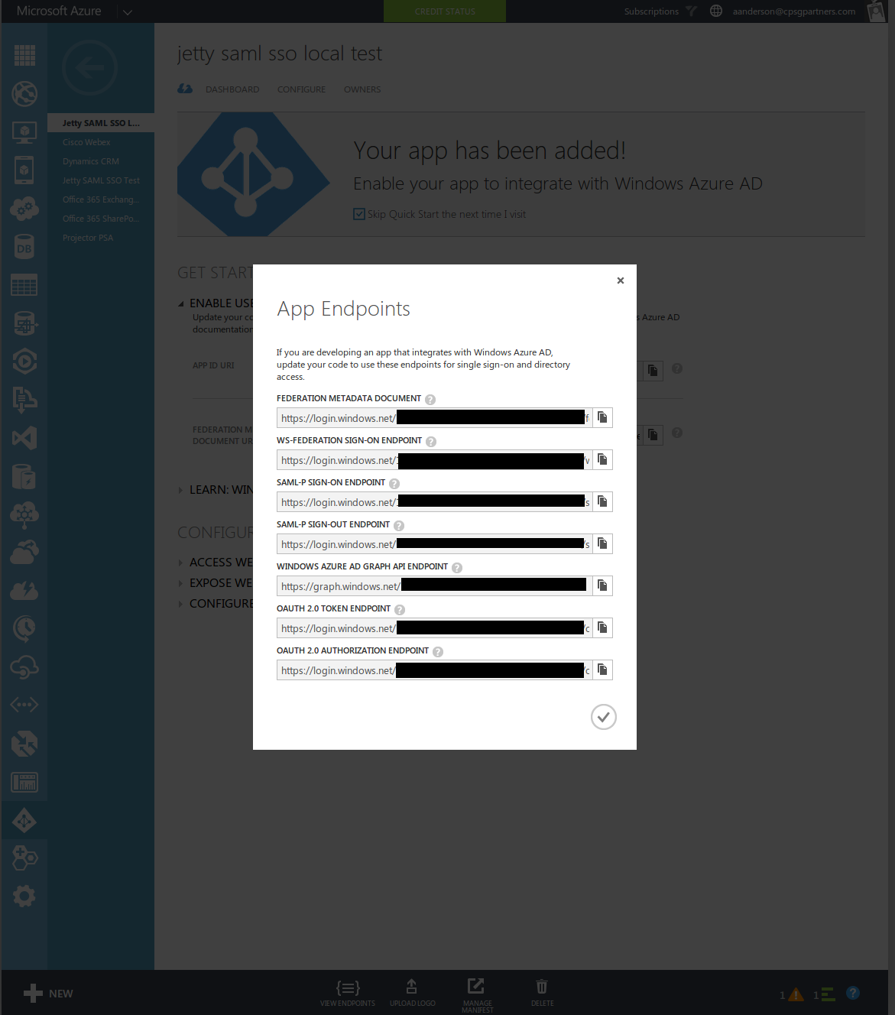Image resolution: width=895 pixels, height=1015 pixels.
Task: Expand the LEARN: WIN... section
Action: [181, 490]
